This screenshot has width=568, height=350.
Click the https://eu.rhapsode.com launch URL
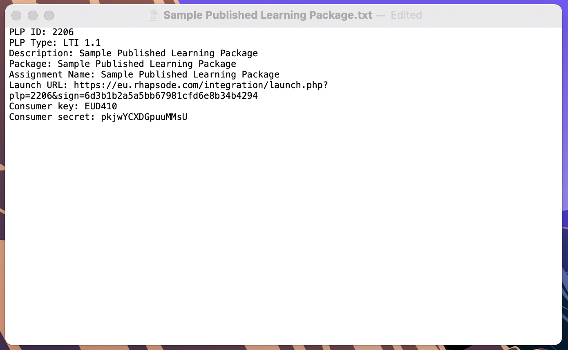[201, 85]
